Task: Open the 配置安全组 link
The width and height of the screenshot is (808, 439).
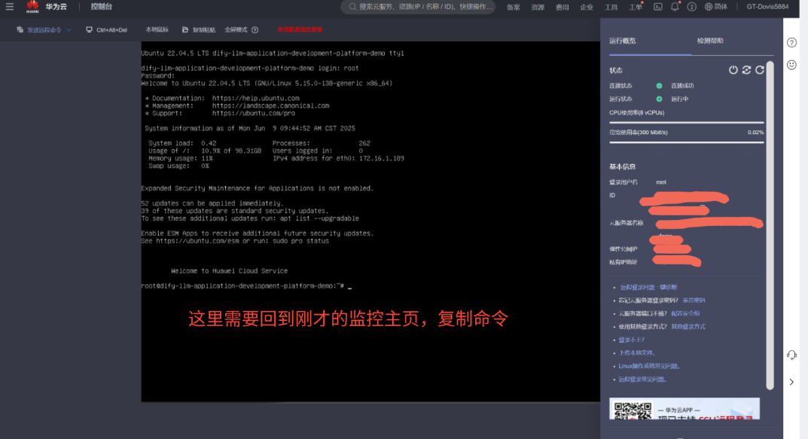Action: pyautogui.click(x=685, y=313)
